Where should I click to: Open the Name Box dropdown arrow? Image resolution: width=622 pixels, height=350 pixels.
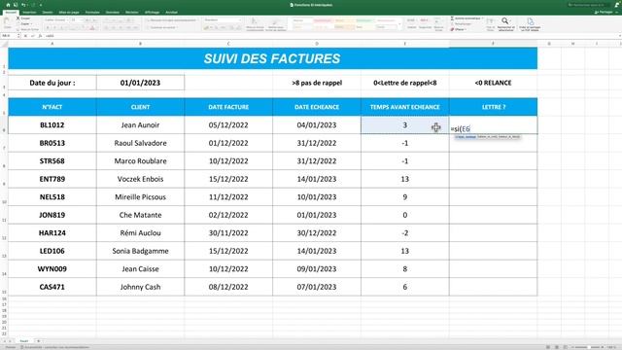tap(18, 36)
